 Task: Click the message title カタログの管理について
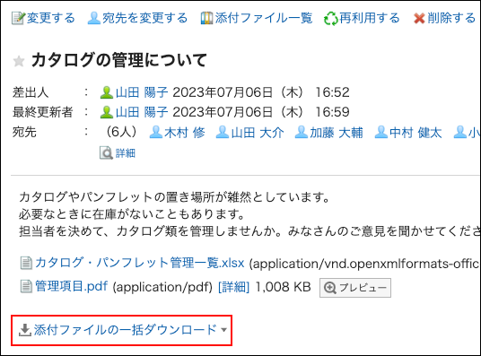(119, 60)
